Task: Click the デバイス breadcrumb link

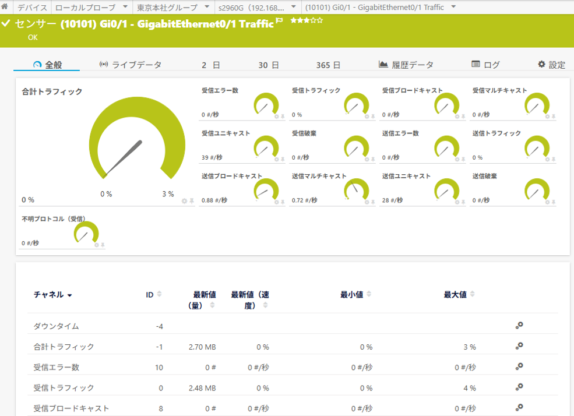Action: coord(32,8)
